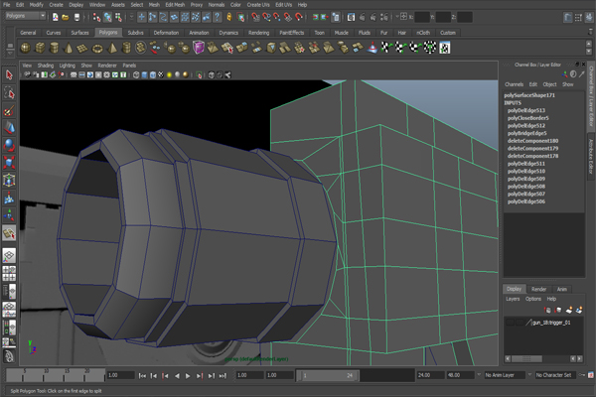This screenshot has width=596, height=397.
Task: Click the new scene icon
Action: point(55,17)
